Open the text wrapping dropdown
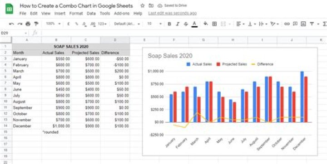This screenshot has height=164, width=327. point(263,24)
